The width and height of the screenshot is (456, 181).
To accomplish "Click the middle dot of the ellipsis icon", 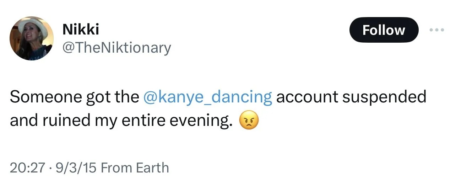I will pyautogui.click(x=436, y=30).
